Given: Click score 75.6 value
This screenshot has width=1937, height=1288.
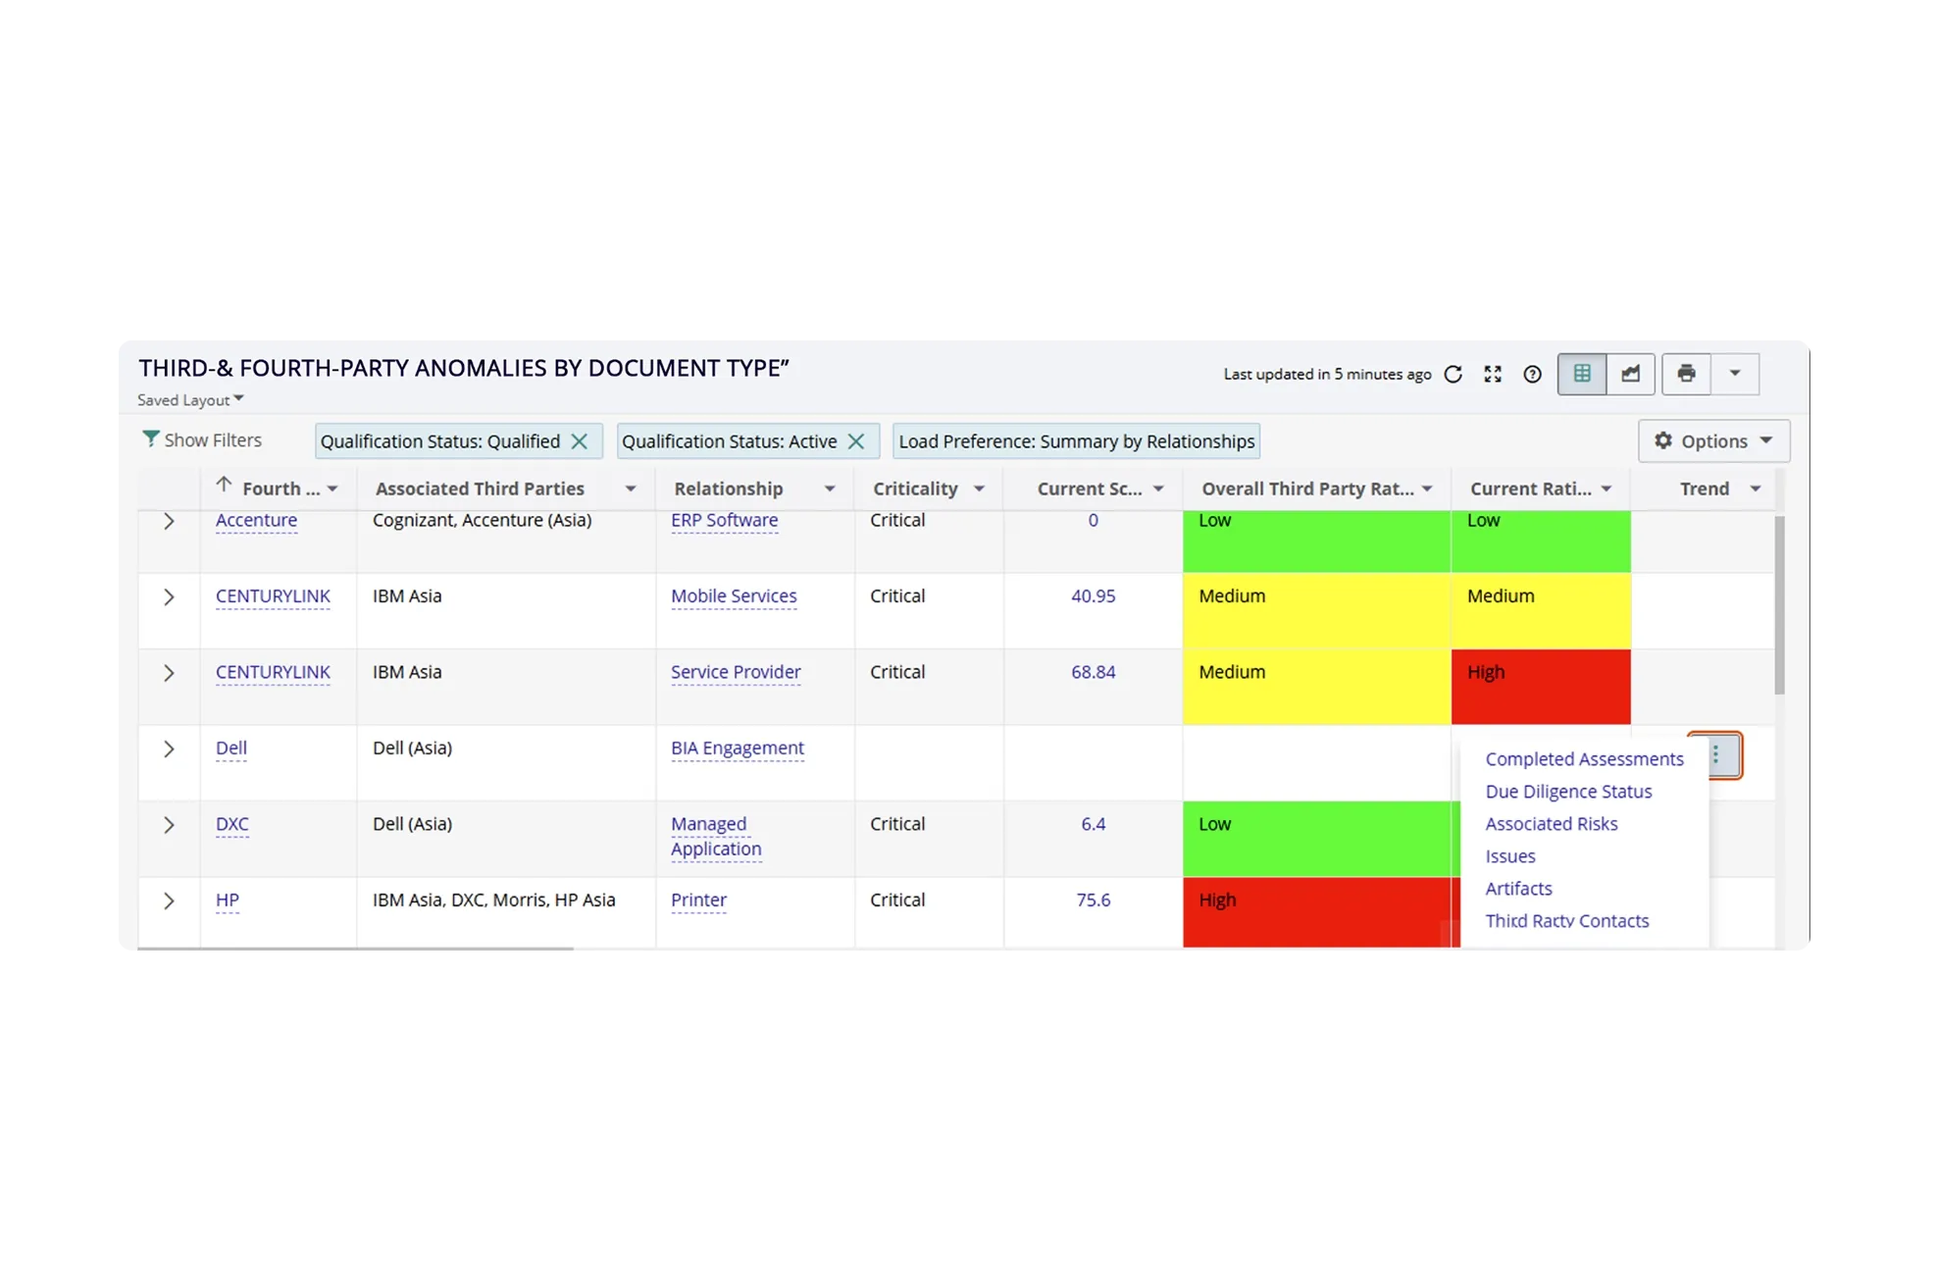Looking at the screenshot, I should click(1093, 900).
